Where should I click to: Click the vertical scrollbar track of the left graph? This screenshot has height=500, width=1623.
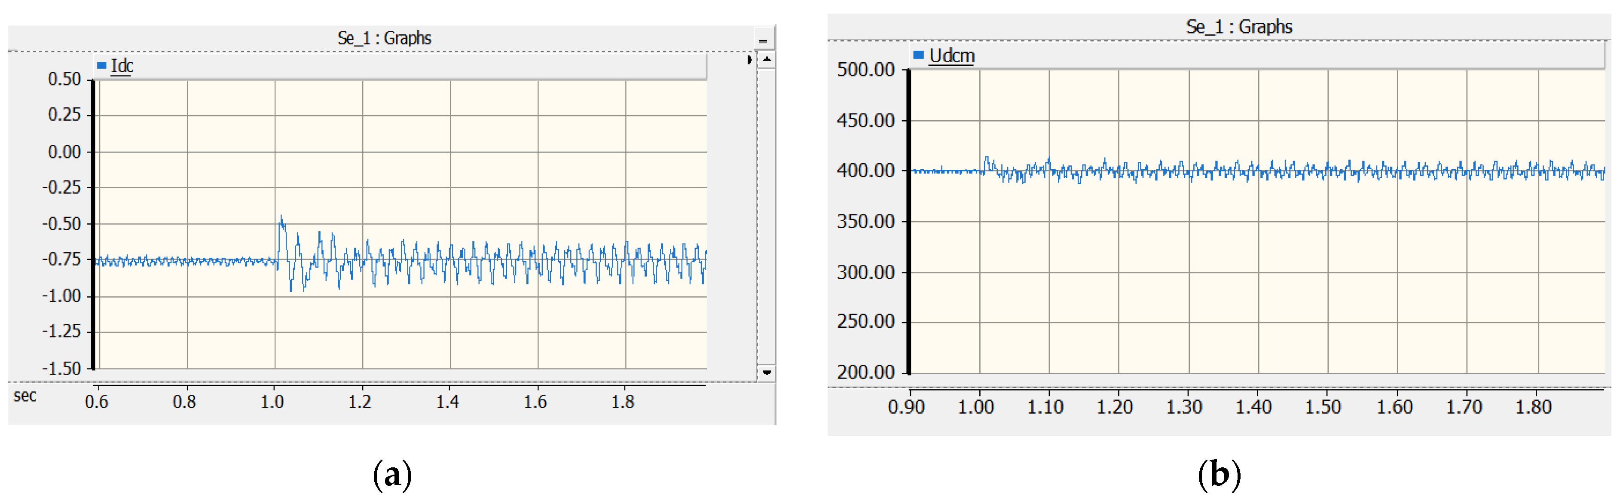point(766,214)
